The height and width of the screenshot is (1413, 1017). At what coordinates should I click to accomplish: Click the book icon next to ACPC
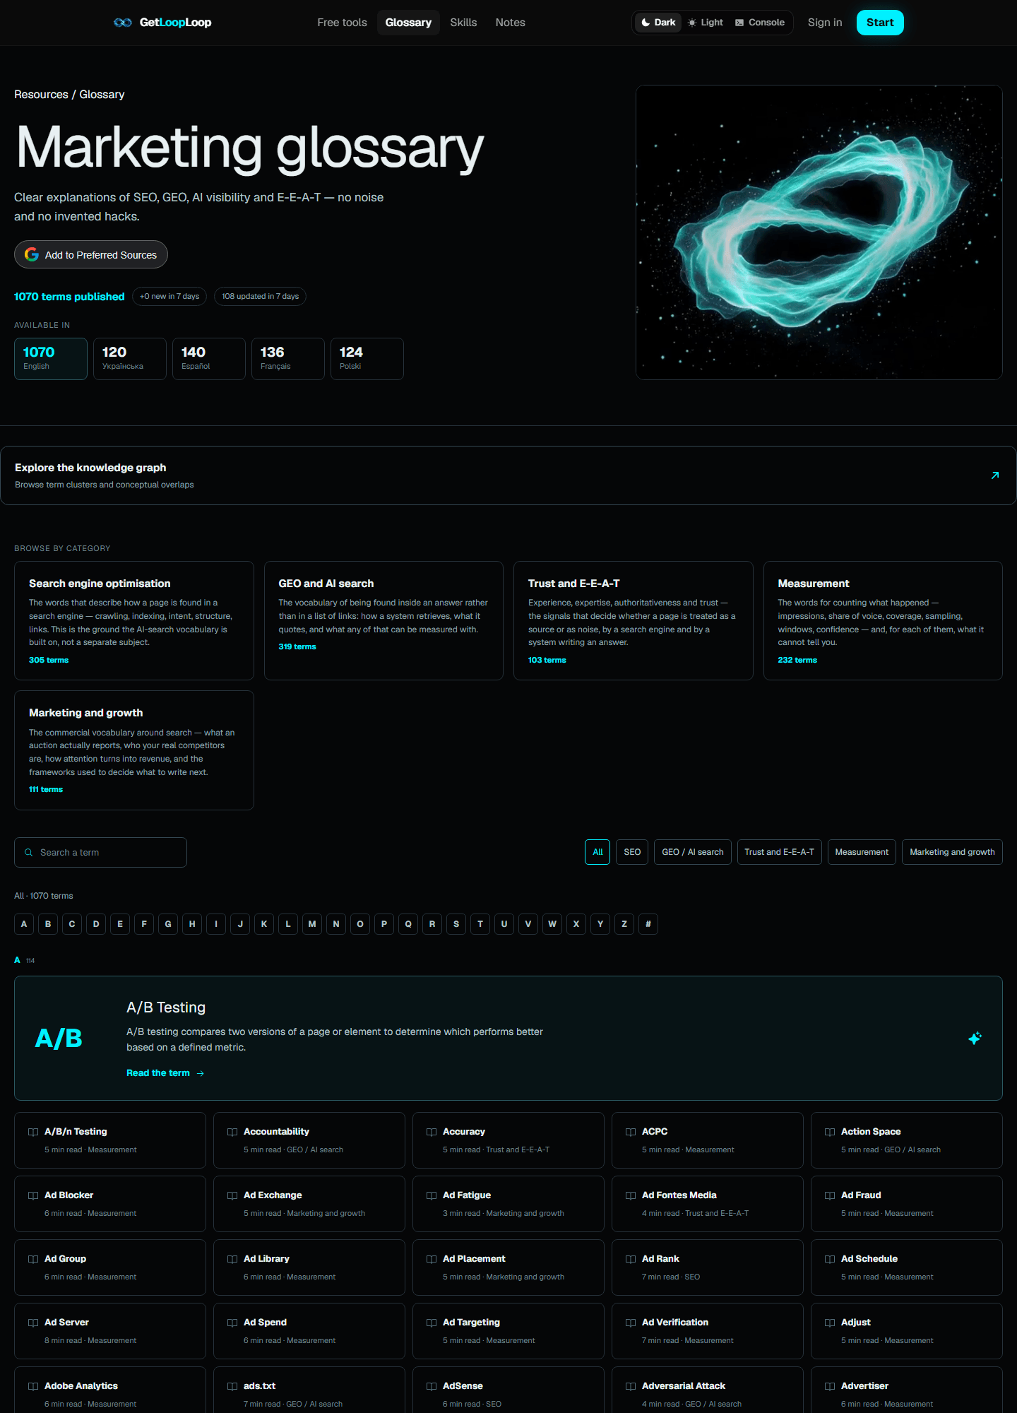[631, 1132]
